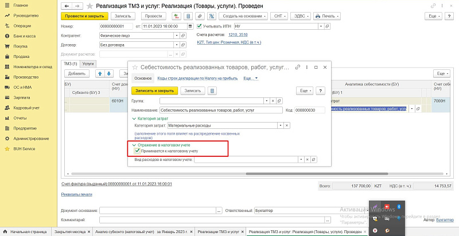Click the Наименование text field

pyautogui.click(x=221, y=109)
